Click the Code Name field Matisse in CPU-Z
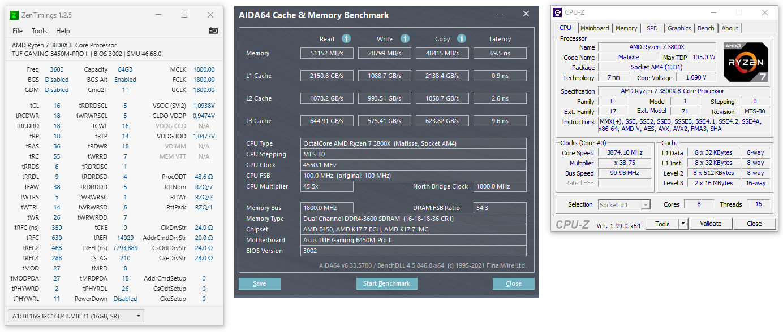The image size is (783, 332). (628, 57)
